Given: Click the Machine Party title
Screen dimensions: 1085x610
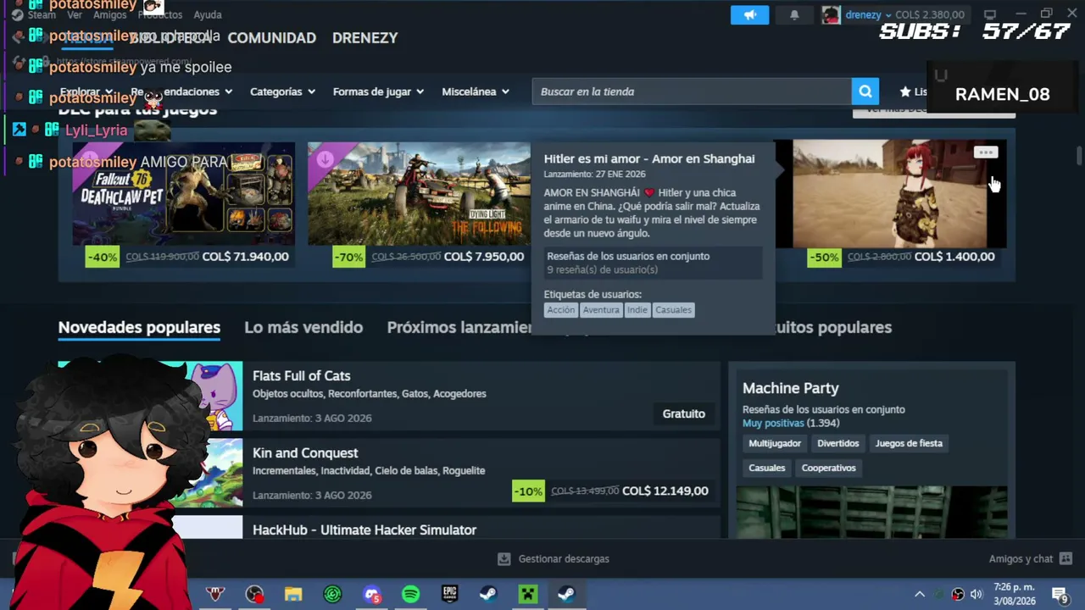Looking at the screenshot, I should tap(791, 388).
